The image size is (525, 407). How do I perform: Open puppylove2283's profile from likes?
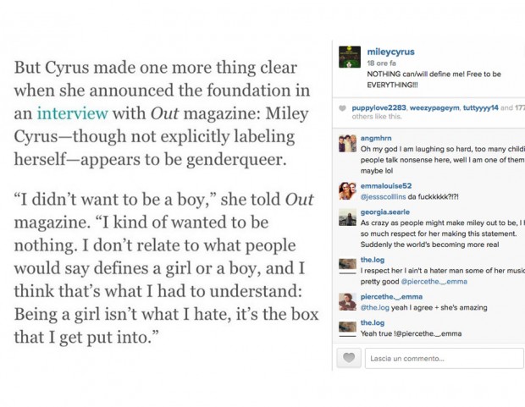coord(379,107)
